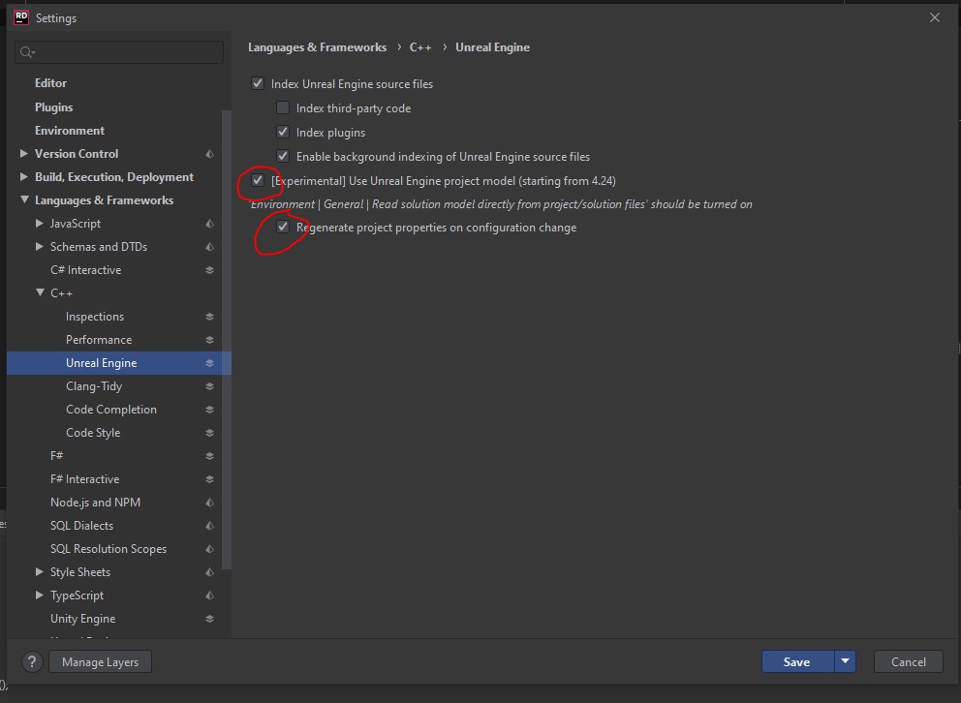The image size is (961, 703).
Task: Enable Index third-party code checkbox
Action: (283, 107)
